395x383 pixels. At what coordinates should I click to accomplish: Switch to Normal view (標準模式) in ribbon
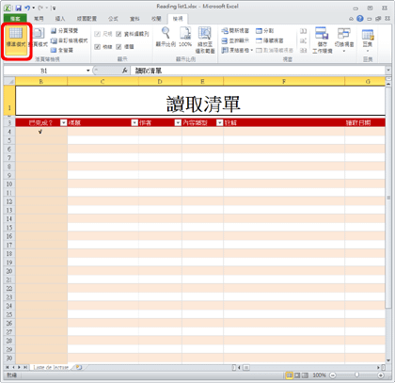[x=16, y=40]
